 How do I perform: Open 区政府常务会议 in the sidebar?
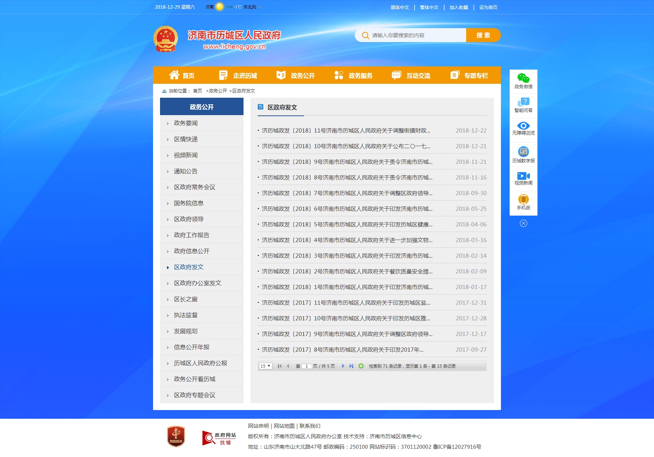(x=202, y=187)
